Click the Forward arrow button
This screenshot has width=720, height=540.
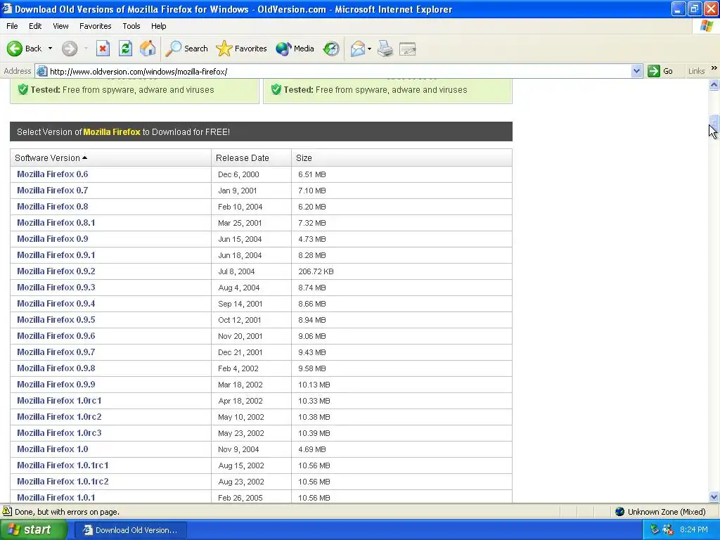tap(70, 49)
